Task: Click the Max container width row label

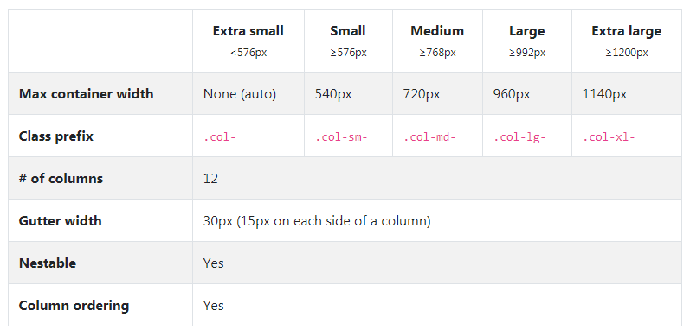Action: pyautogui.click(x=87, y=94)
